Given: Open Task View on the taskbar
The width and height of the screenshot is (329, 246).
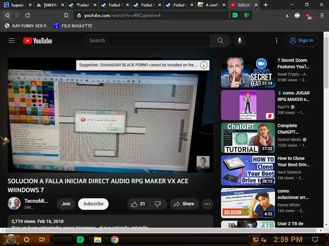Looking at the screenshot, I should pyautogui.click(x=42, y=240).
